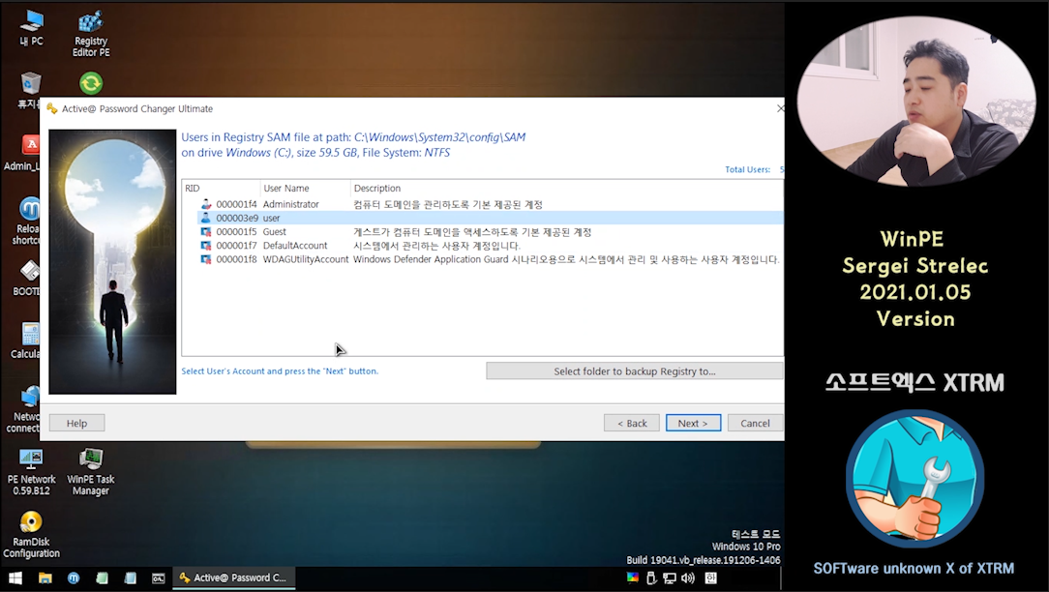Open WinPE Task Manager desktop icon

[91, 472]
